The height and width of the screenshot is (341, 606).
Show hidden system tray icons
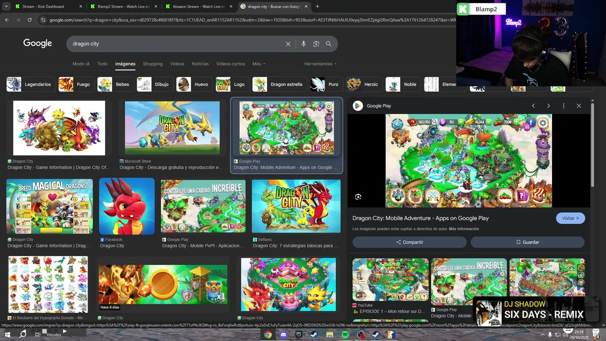pyautogui.click(x=542, y=335)
